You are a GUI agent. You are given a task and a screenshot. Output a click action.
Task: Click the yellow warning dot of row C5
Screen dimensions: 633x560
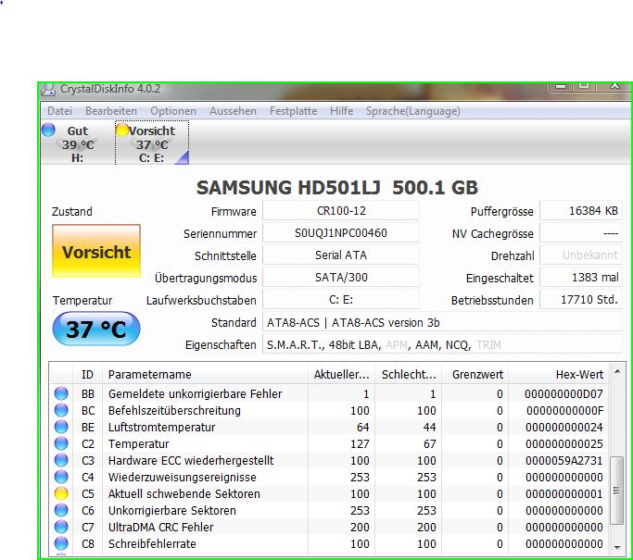click(61, 493)
